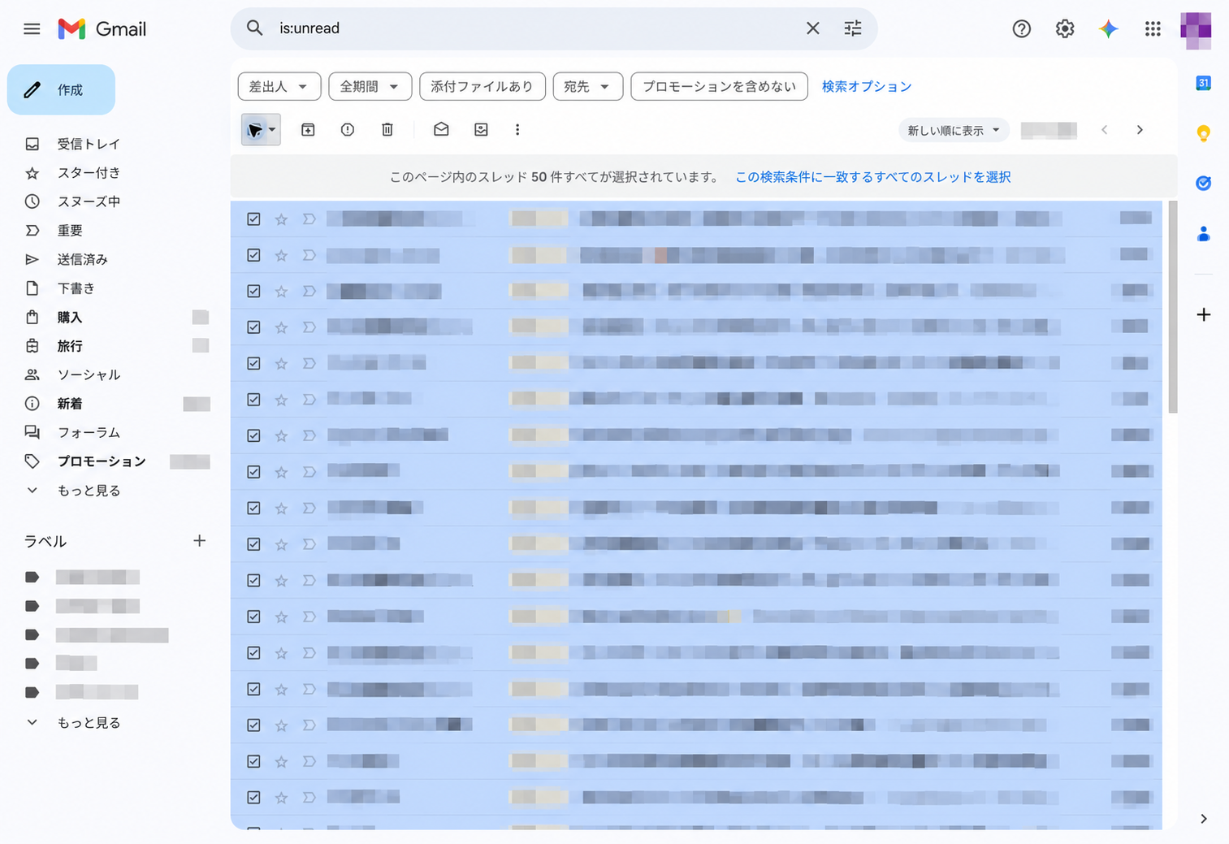Open the 差出人 filter dropdown

point(279,86)
